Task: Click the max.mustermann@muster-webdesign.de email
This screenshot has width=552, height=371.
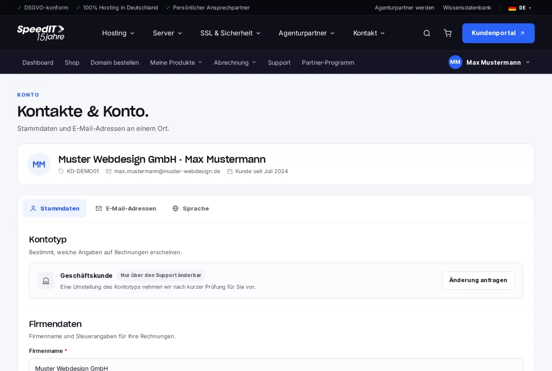Action: click(x=167, y=171)
